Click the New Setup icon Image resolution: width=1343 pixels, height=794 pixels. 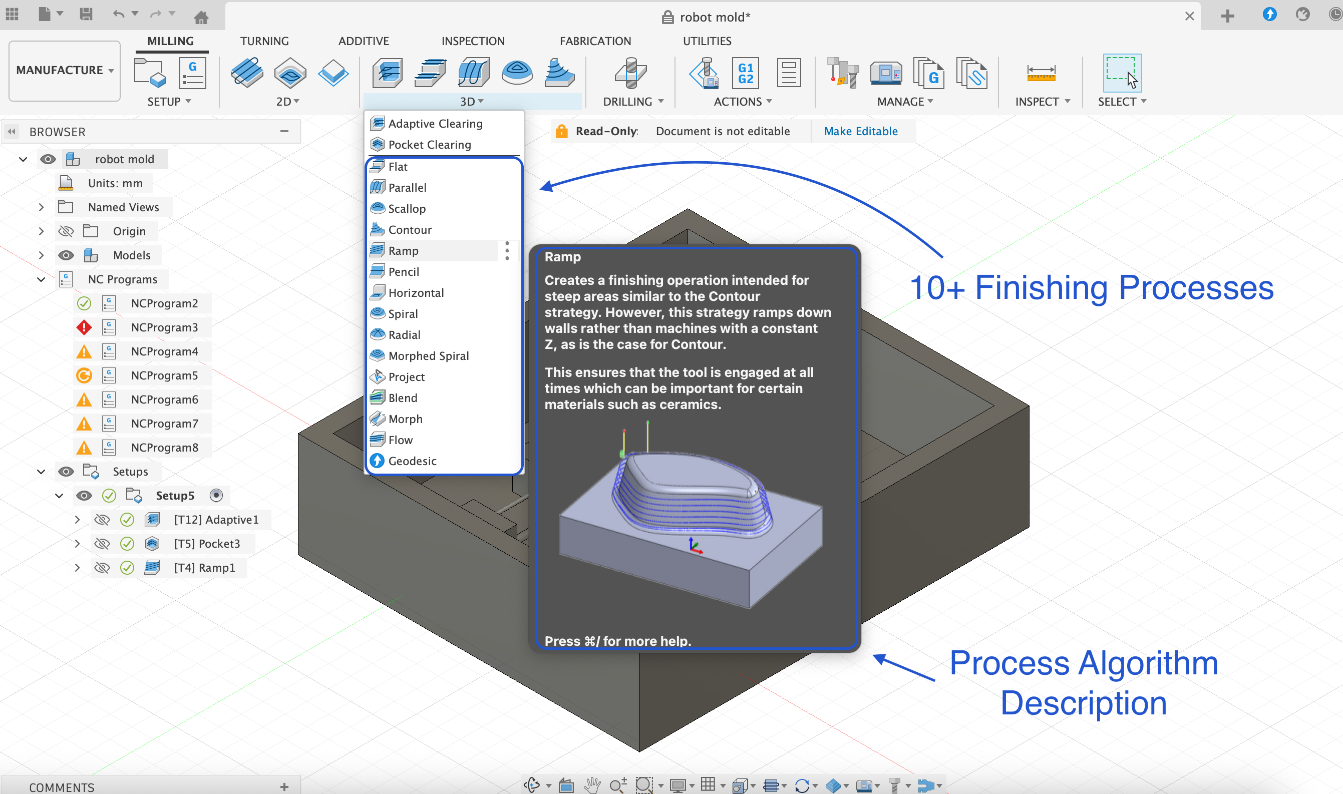coord(149,73)
